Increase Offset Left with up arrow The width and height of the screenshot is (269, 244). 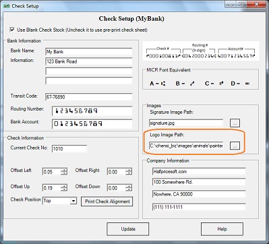[64, 170]
